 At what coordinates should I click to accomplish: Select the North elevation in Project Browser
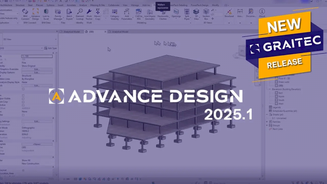281,96
